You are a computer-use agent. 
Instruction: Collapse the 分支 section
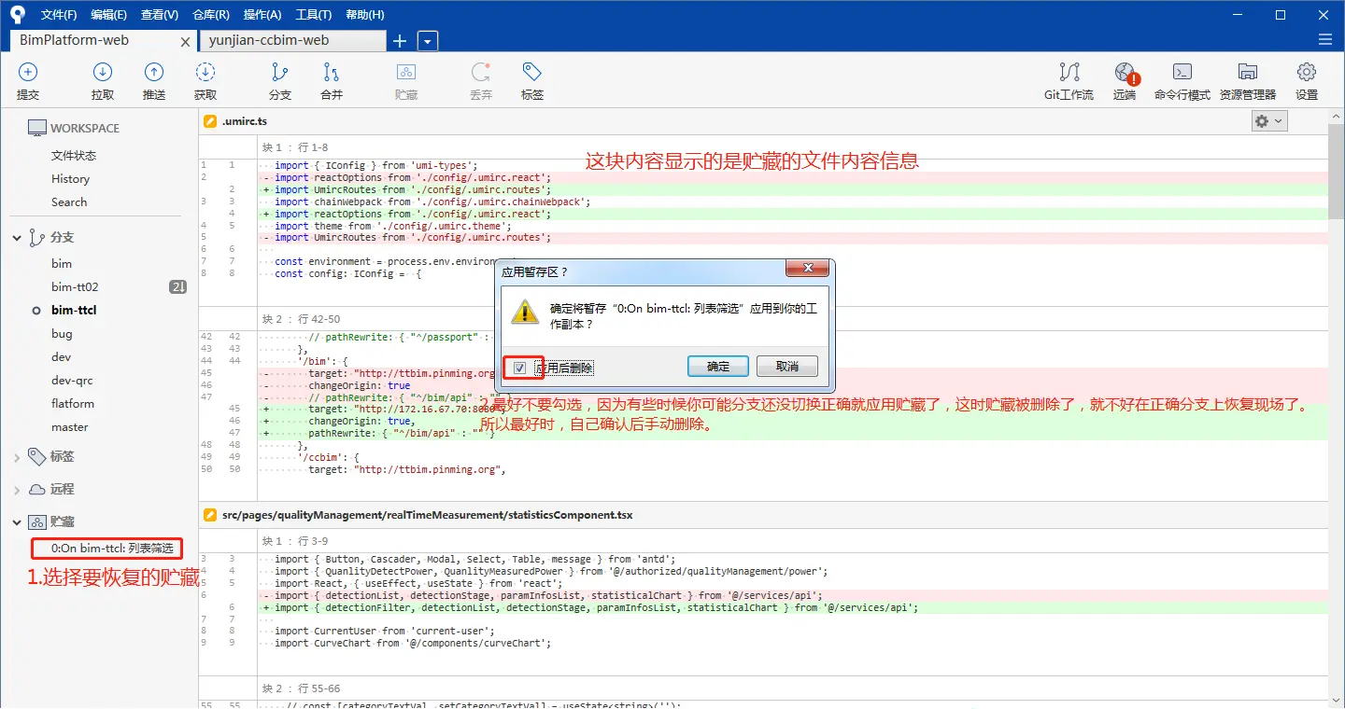(17, 238)
